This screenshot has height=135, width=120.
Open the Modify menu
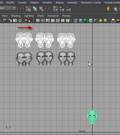click(x=10, y=2)
